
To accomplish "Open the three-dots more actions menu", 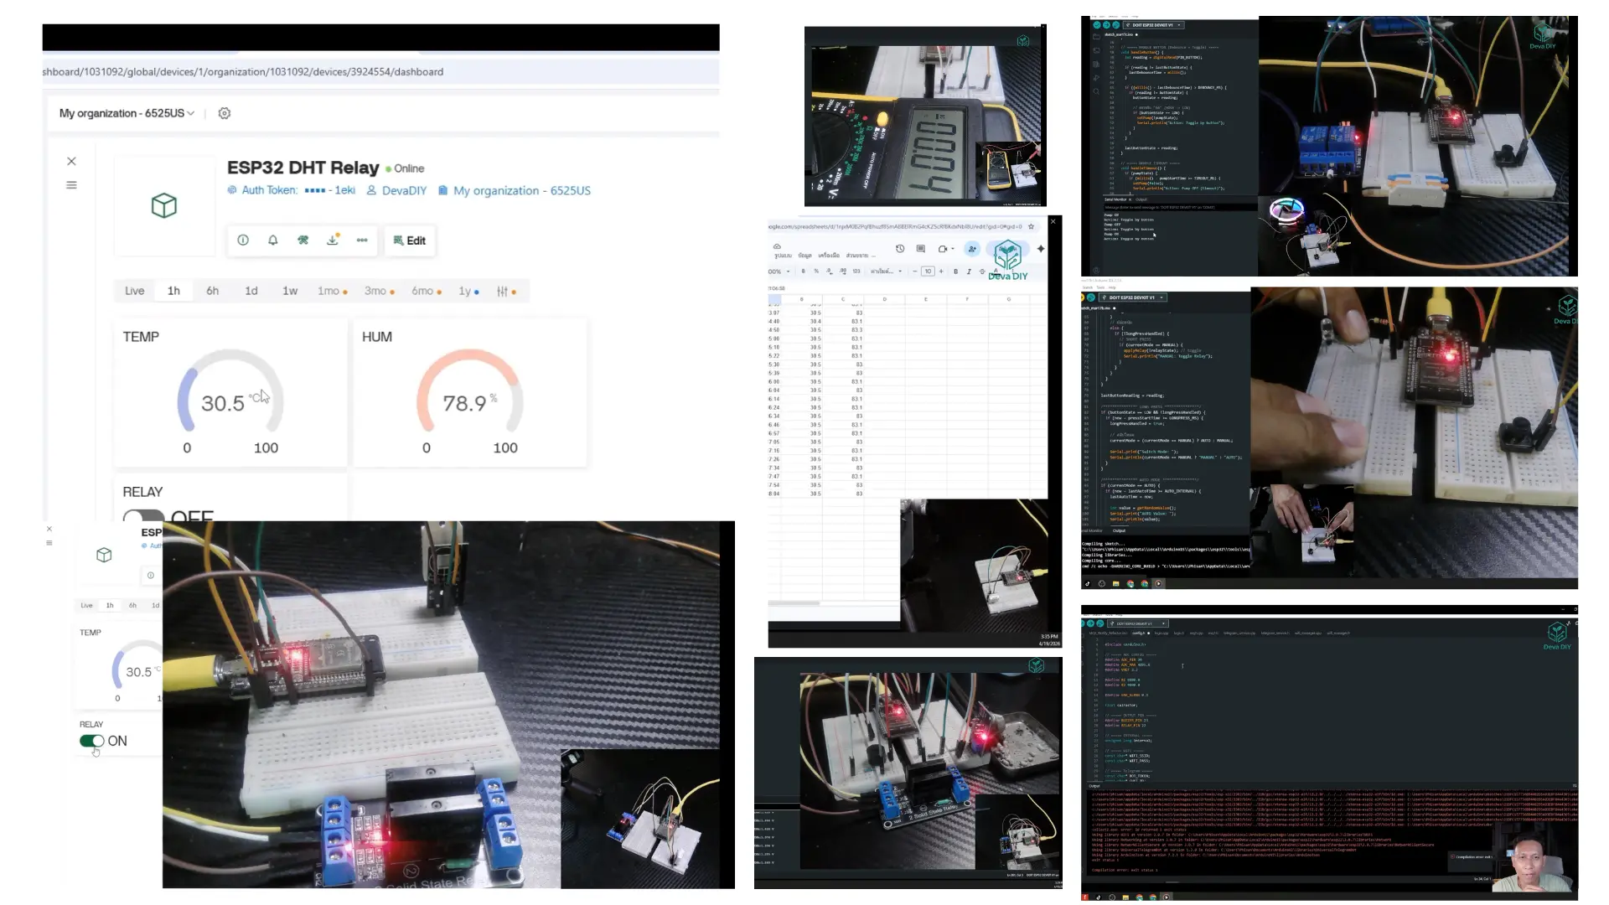I will pyautogui.click(x=362, y=240).
